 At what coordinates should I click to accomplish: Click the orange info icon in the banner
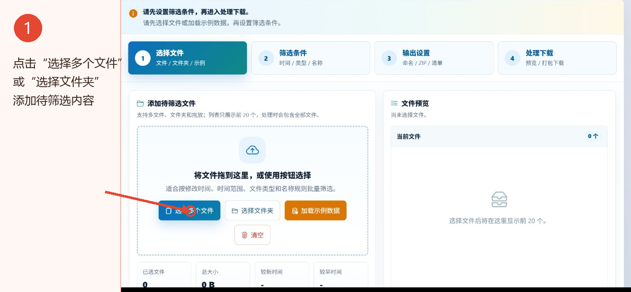133,13
